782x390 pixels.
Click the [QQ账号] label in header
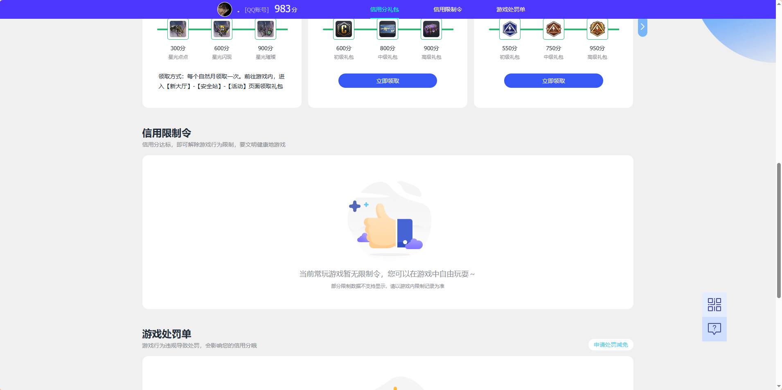[x=257, y=10]
